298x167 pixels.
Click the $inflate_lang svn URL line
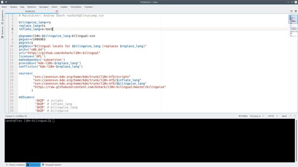[87, 80]
